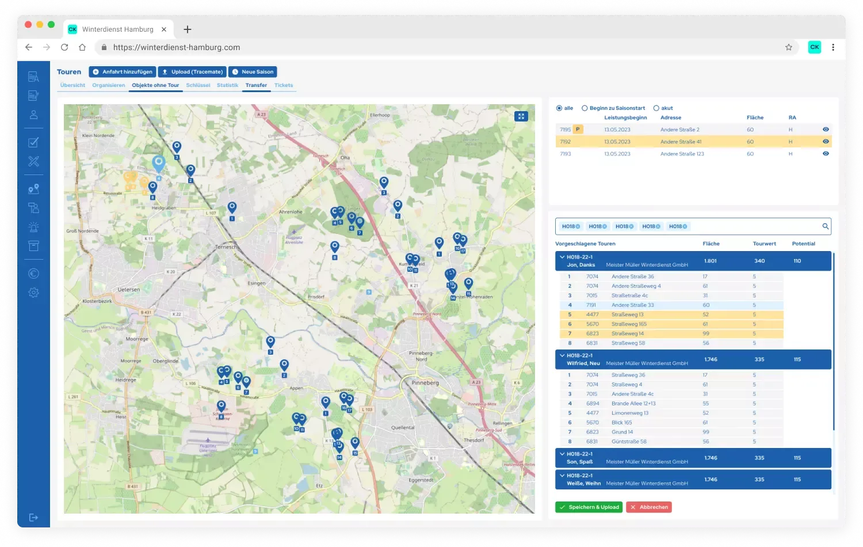
Task: Select the 'akut' radio option
Action: (x=656, y=108)
